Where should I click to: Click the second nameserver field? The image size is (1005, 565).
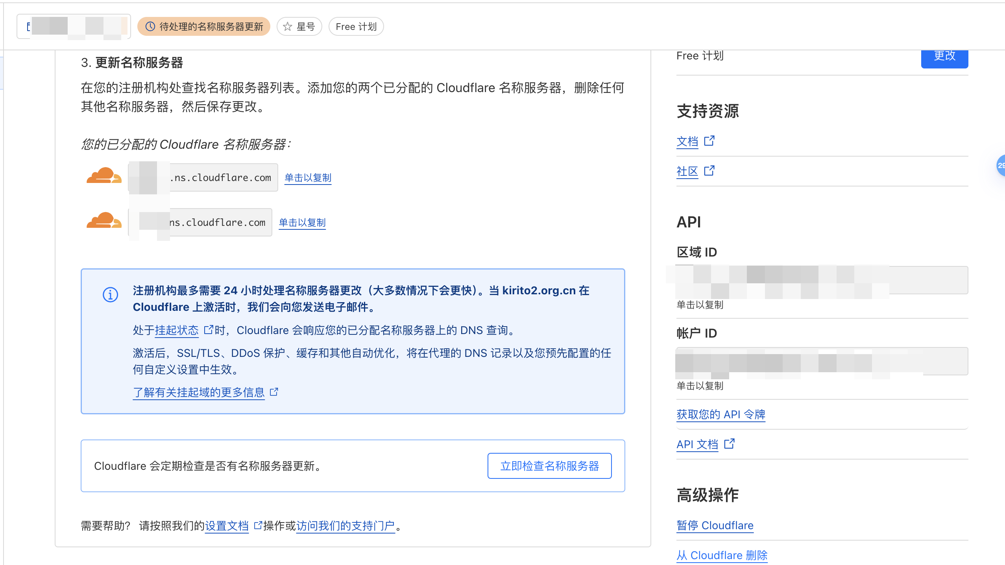point(200,222)
